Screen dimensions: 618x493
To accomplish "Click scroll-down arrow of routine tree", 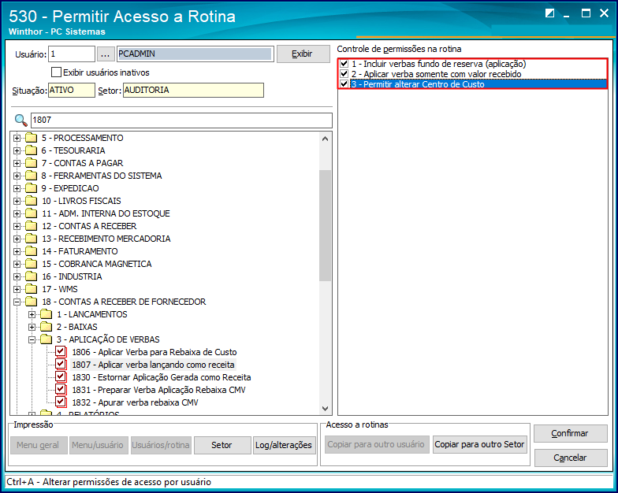I will [x=325, y=408].
